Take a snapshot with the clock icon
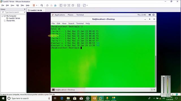 pos(47,5)
